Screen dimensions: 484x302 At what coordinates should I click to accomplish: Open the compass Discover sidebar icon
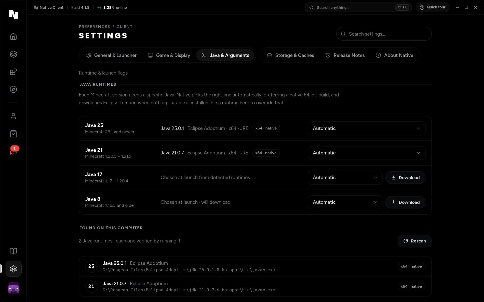click(13, 90)
